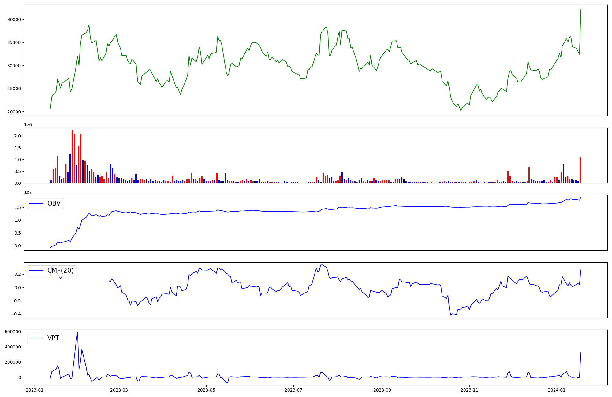Click the 2023-01 x-axis tick label
This screenshot has width=612, height=397.
(35, 390)
